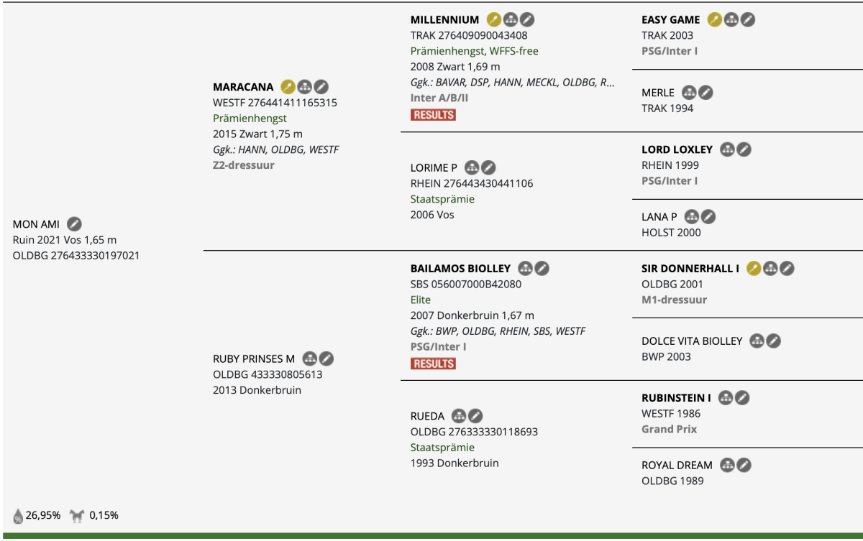Image resolution: width=863 pixels, height=541 pixels.
Task: Click the edit pencil for Bailamos Biolley
Action: (x=542, y=268)
